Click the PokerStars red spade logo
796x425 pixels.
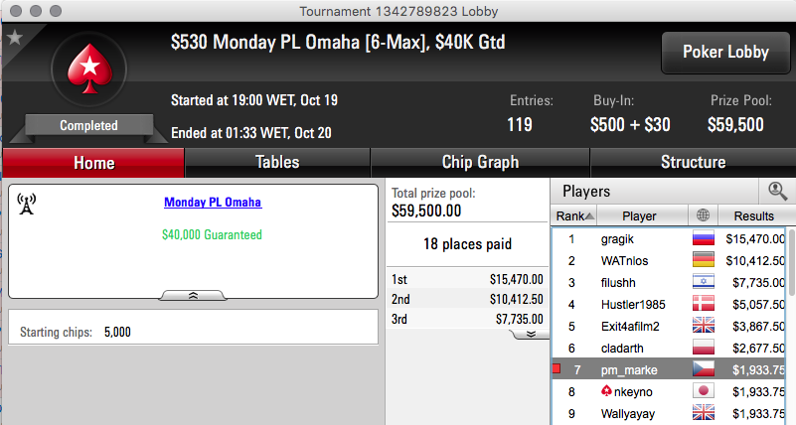[89, 69]
